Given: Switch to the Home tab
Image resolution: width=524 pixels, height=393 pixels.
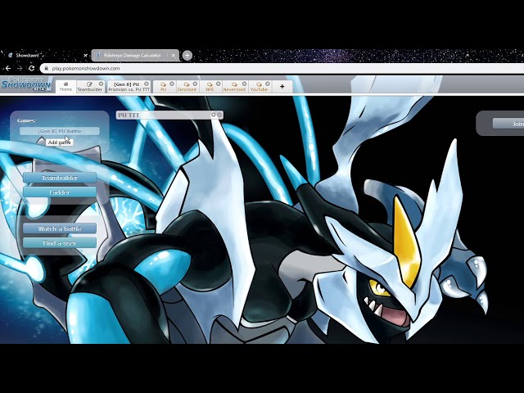Looking at the screenshot, I should coord(65,87).
